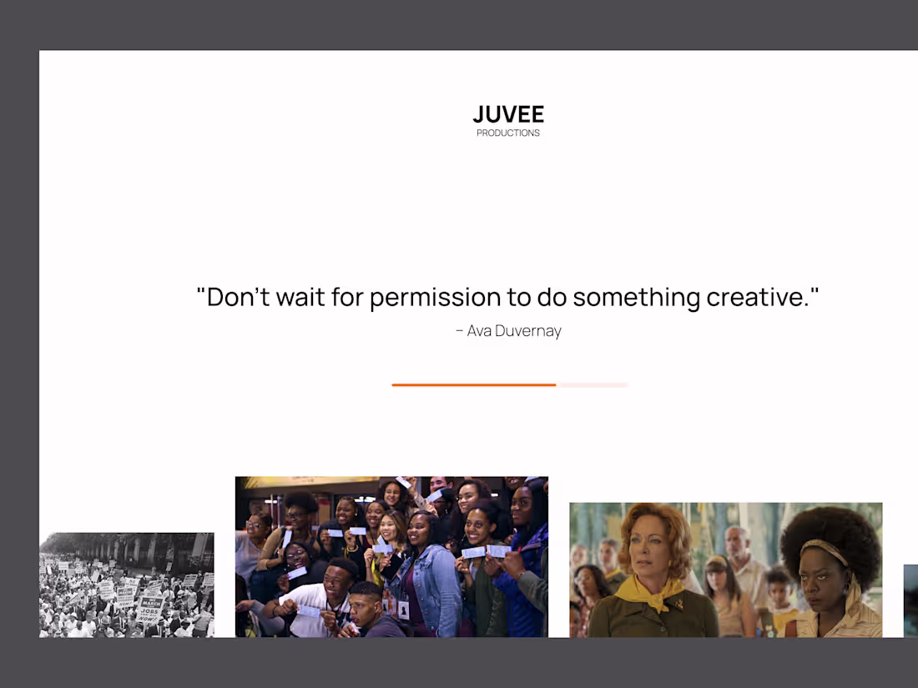Select the Ava Duvernay quote text
Image resolution: width=918 pixels, height=688 pixels.
[x=508, y=297]
